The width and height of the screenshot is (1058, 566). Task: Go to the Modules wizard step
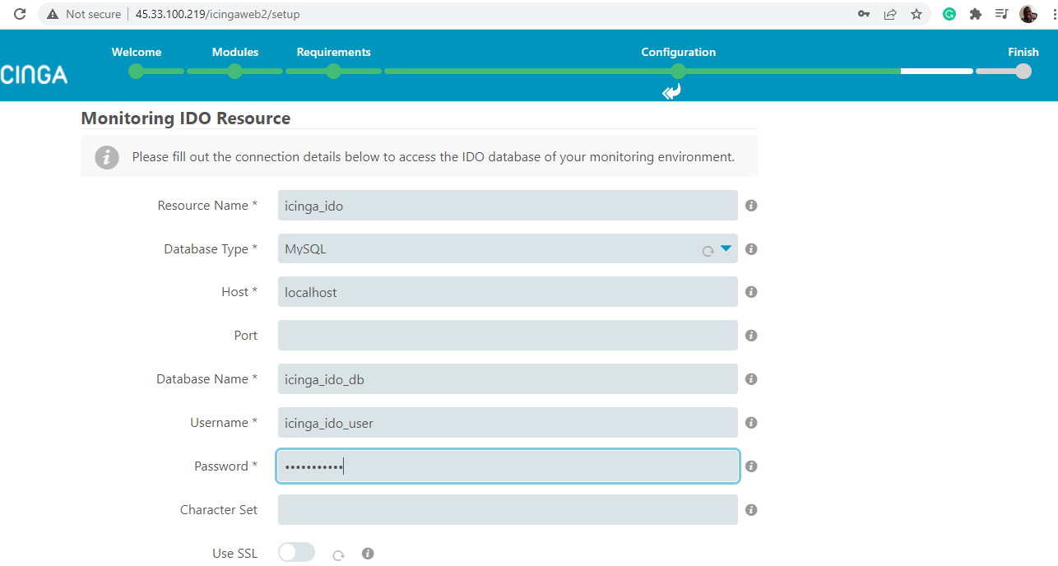point(235,62)
